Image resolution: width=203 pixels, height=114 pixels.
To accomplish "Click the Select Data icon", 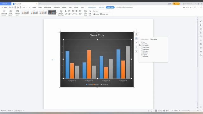I will click(x=86, y=13).
